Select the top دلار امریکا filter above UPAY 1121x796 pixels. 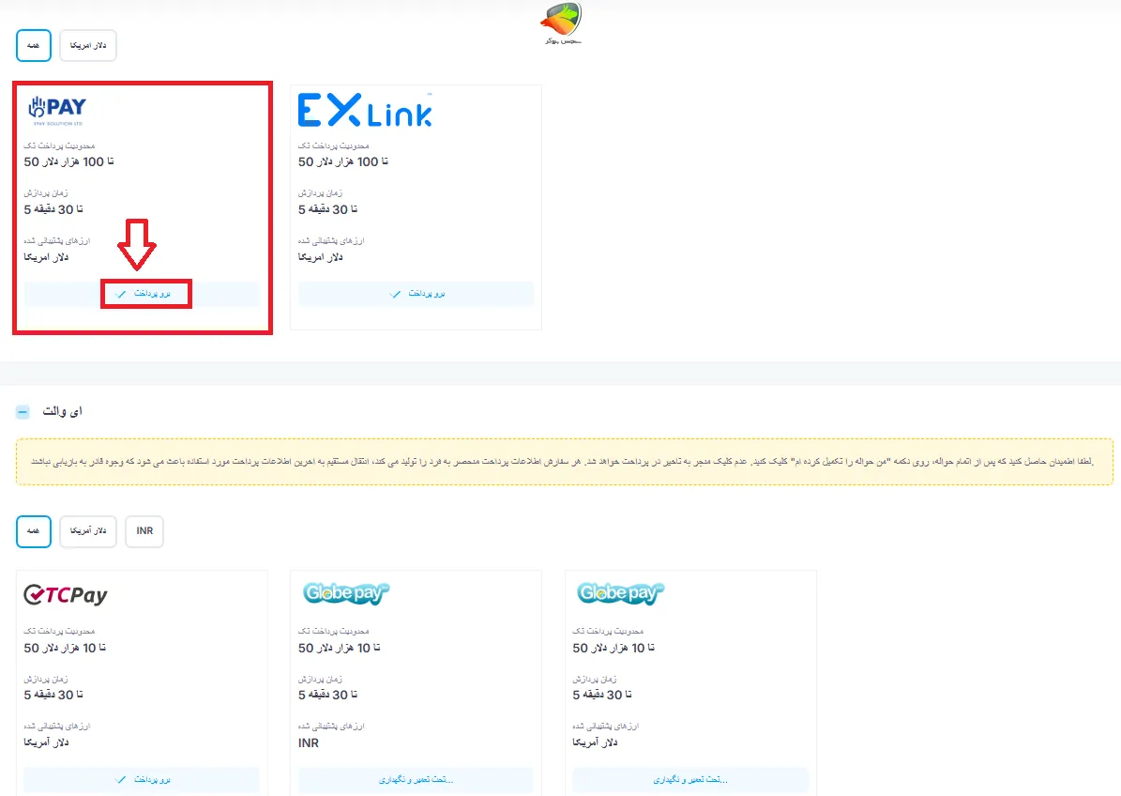pyautogui.click(x=88, y=45)
